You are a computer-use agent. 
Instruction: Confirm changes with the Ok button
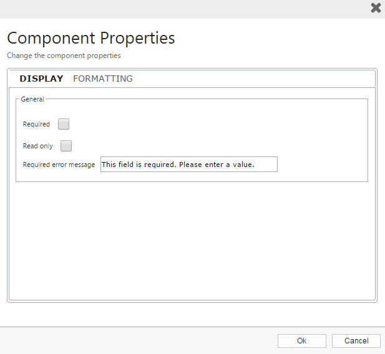(301, 341)
